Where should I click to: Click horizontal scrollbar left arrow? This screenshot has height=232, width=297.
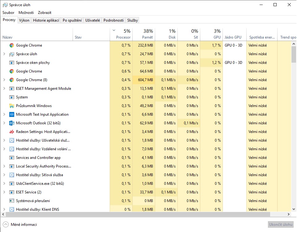pos(3,214)
